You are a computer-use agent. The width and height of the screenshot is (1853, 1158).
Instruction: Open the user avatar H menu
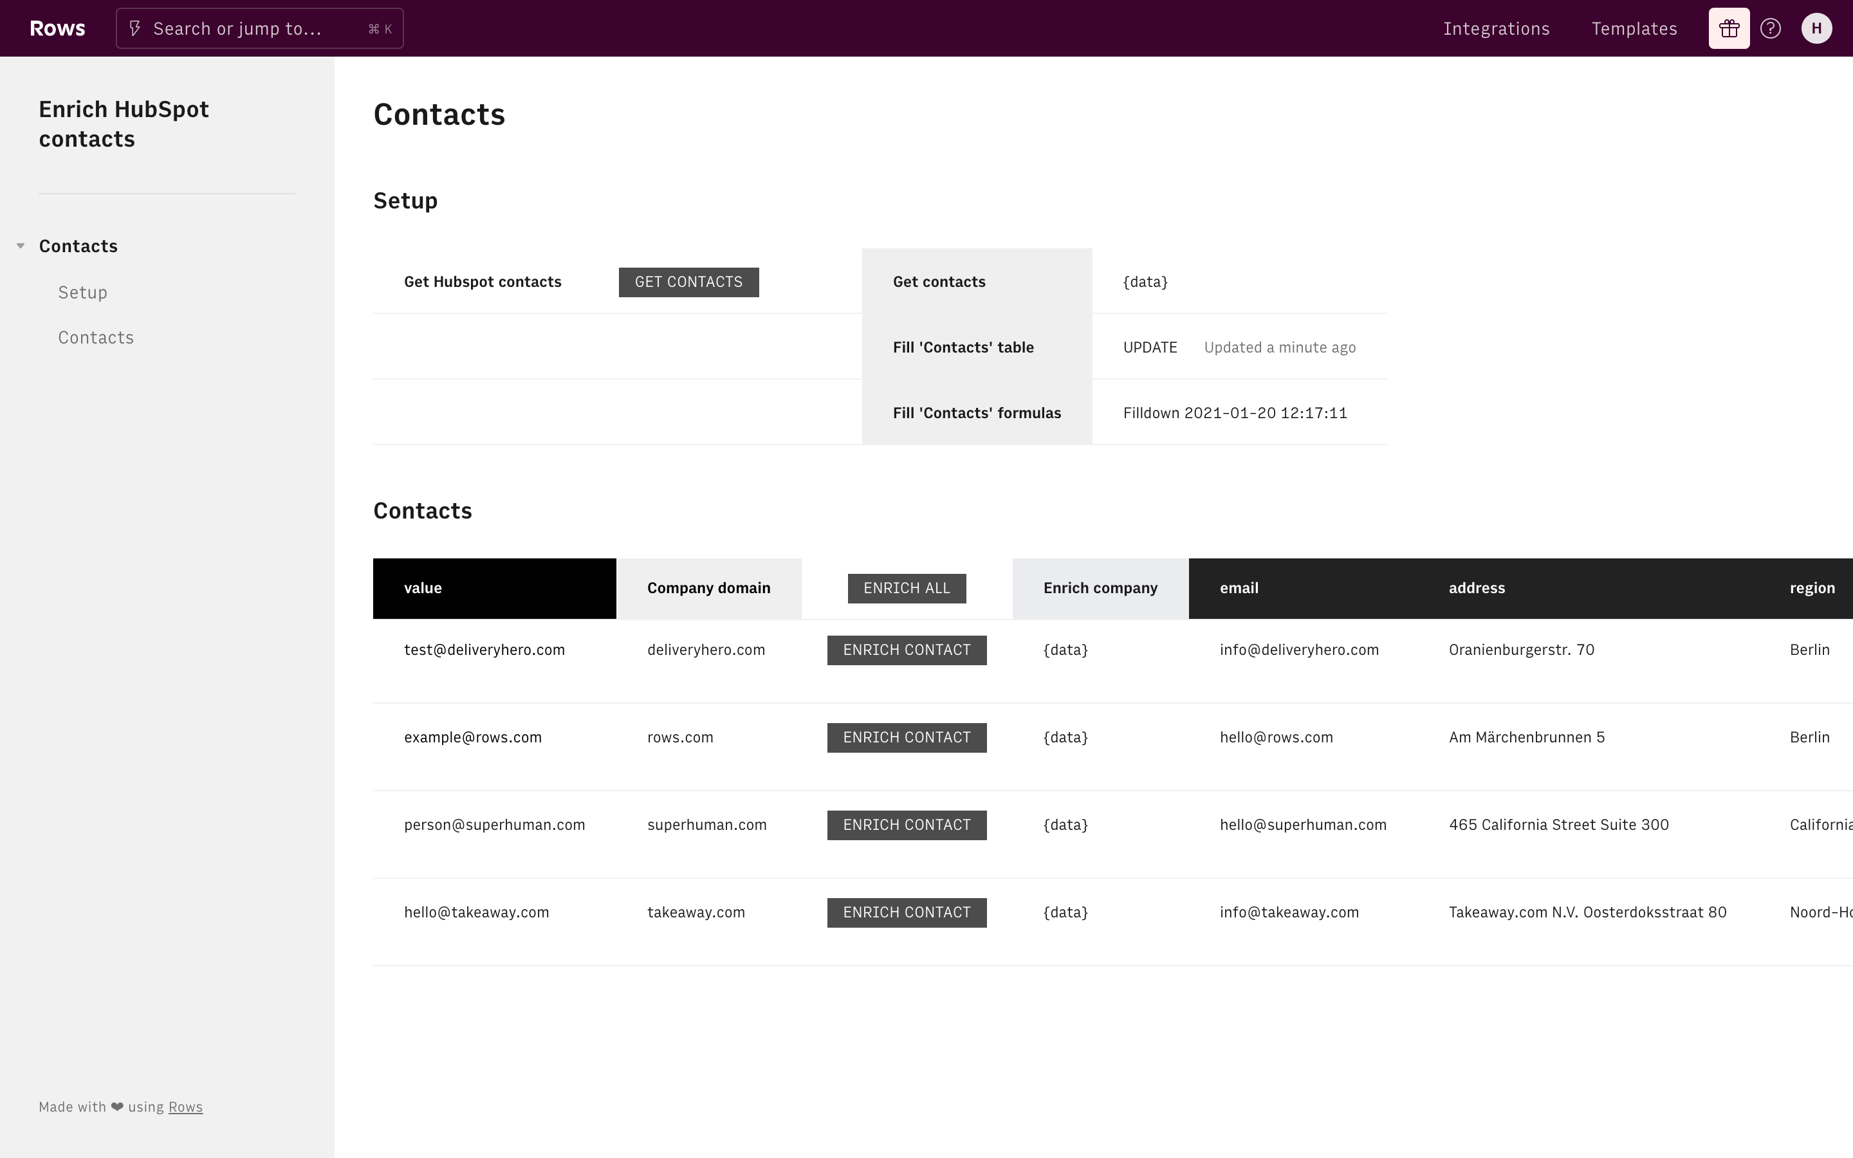point(1816,28)
